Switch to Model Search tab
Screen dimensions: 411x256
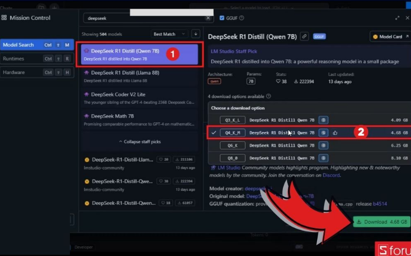click(x=36, y=45)
